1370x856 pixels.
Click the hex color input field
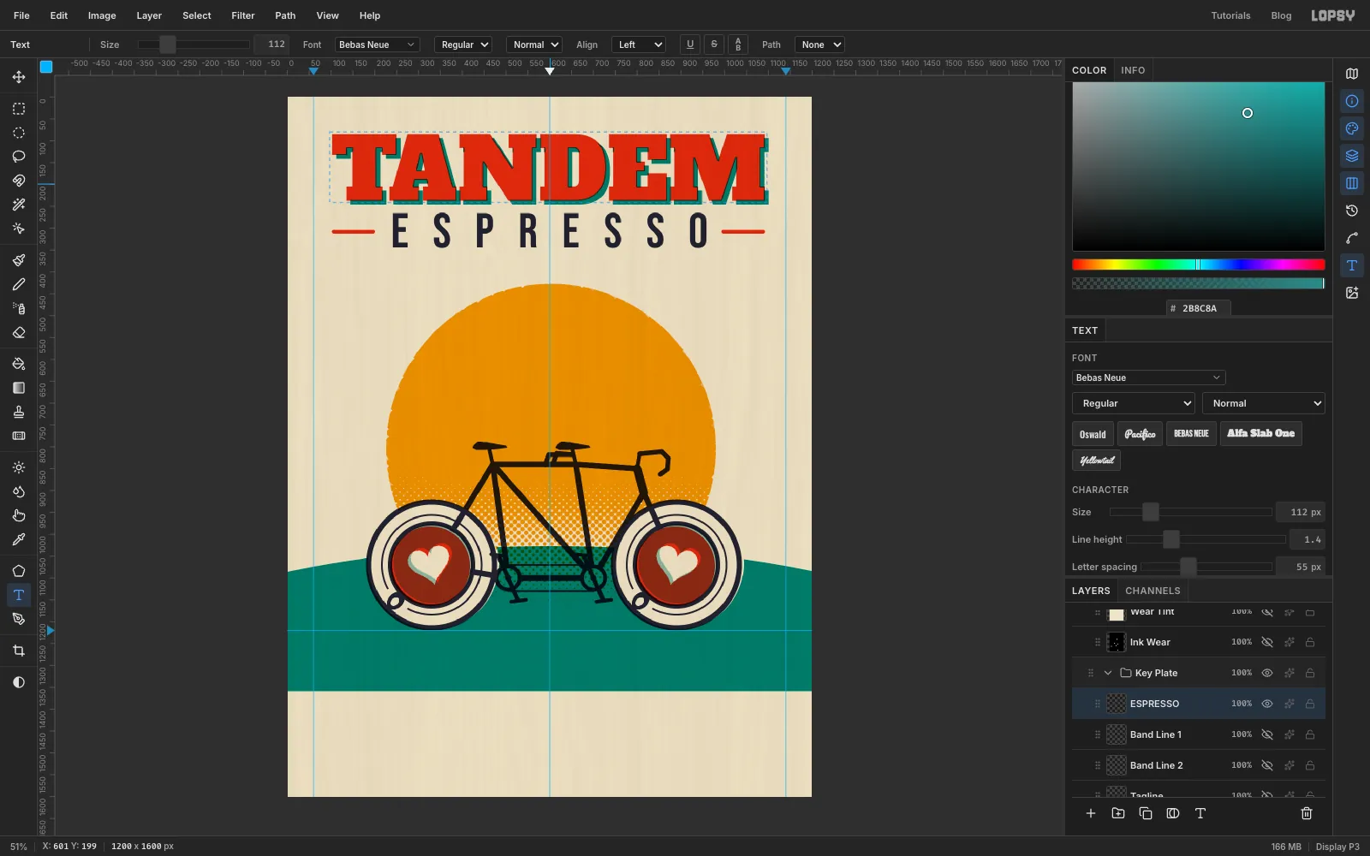1199,308
